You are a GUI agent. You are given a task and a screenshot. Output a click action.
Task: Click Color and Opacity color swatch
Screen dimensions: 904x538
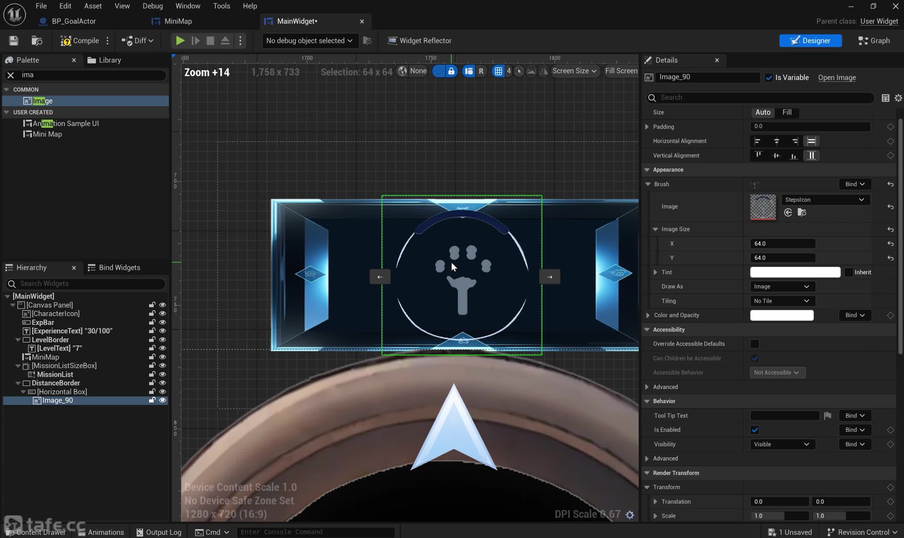coord(781,315)
